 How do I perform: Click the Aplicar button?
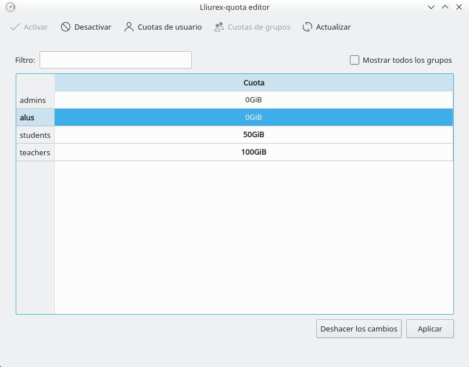coord(430,329)
